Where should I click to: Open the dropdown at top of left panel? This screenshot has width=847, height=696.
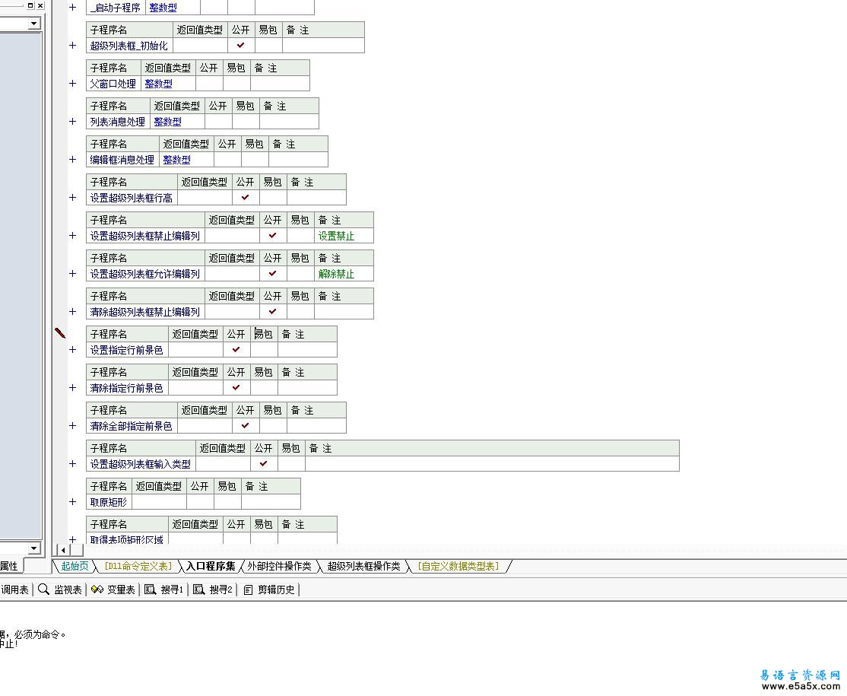pos(33,24)
